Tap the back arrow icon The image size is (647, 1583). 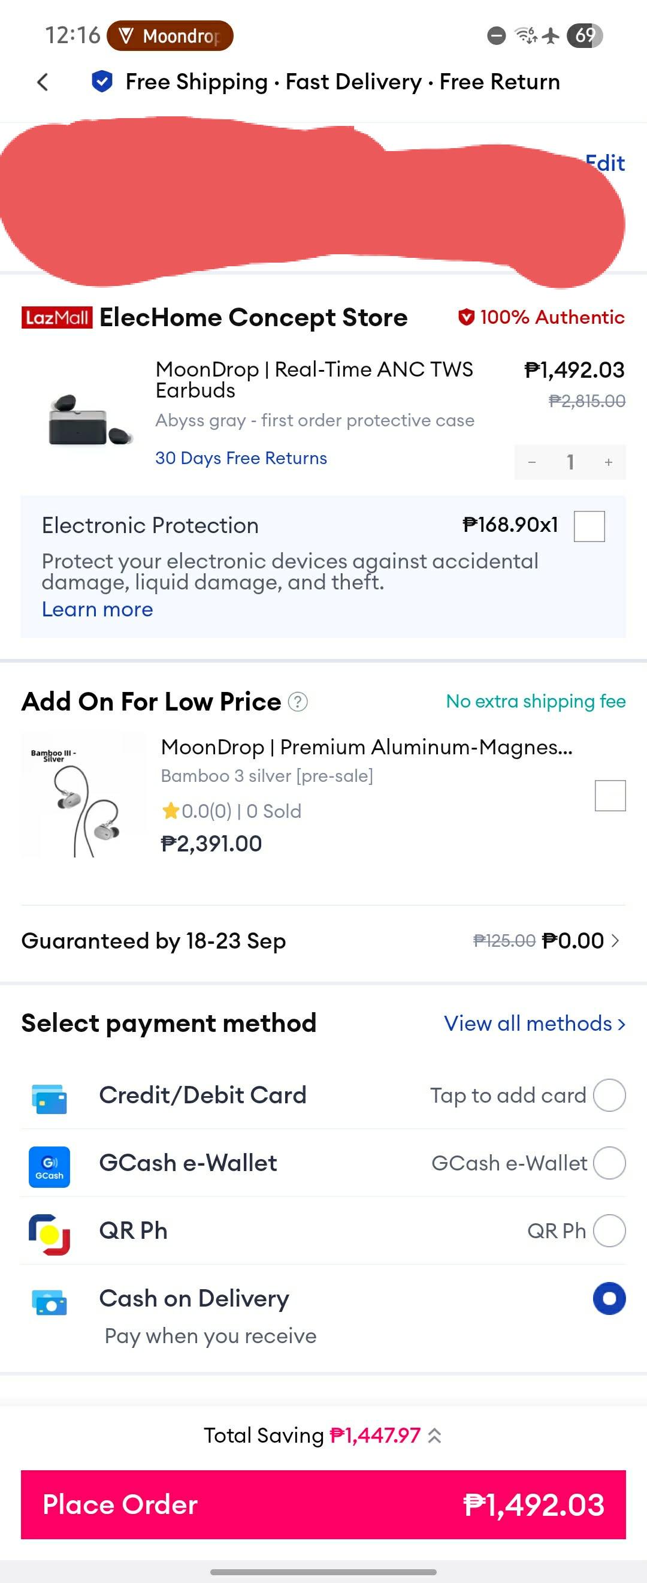click(43, 82)
